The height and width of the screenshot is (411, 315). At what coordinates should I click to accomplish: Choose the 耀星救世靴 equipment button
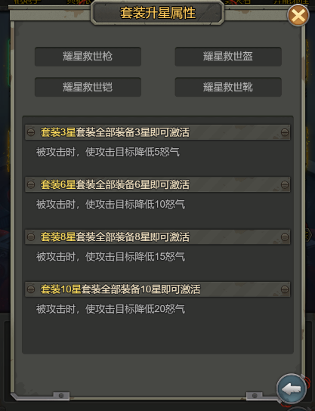(228, 87)
